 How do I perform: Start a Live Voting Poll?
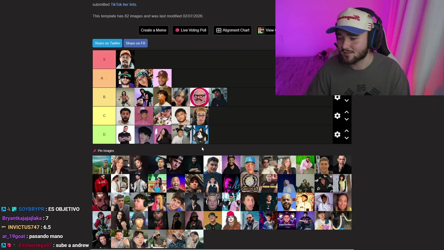point(191,30)
